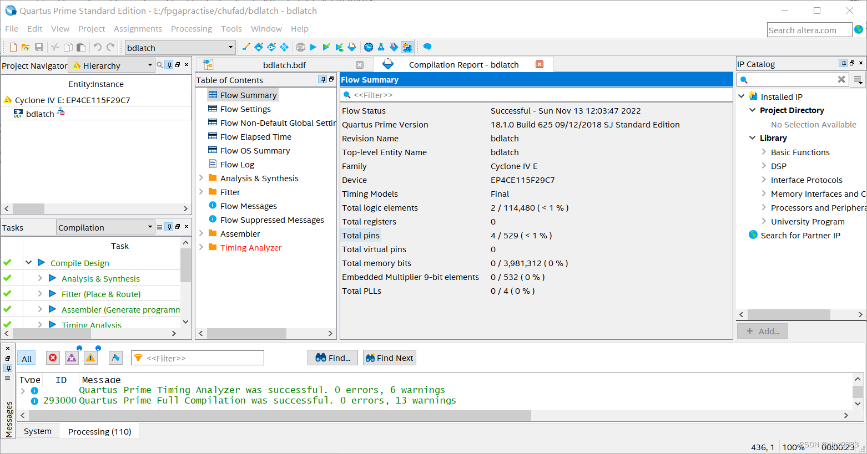Viewport: 867px width, 454px height.
Task: Open the Processing menu
Action: point(191,29)
